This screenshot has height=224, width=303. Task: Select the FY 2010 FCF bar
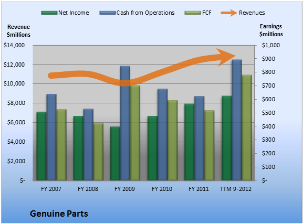(173, 141)
